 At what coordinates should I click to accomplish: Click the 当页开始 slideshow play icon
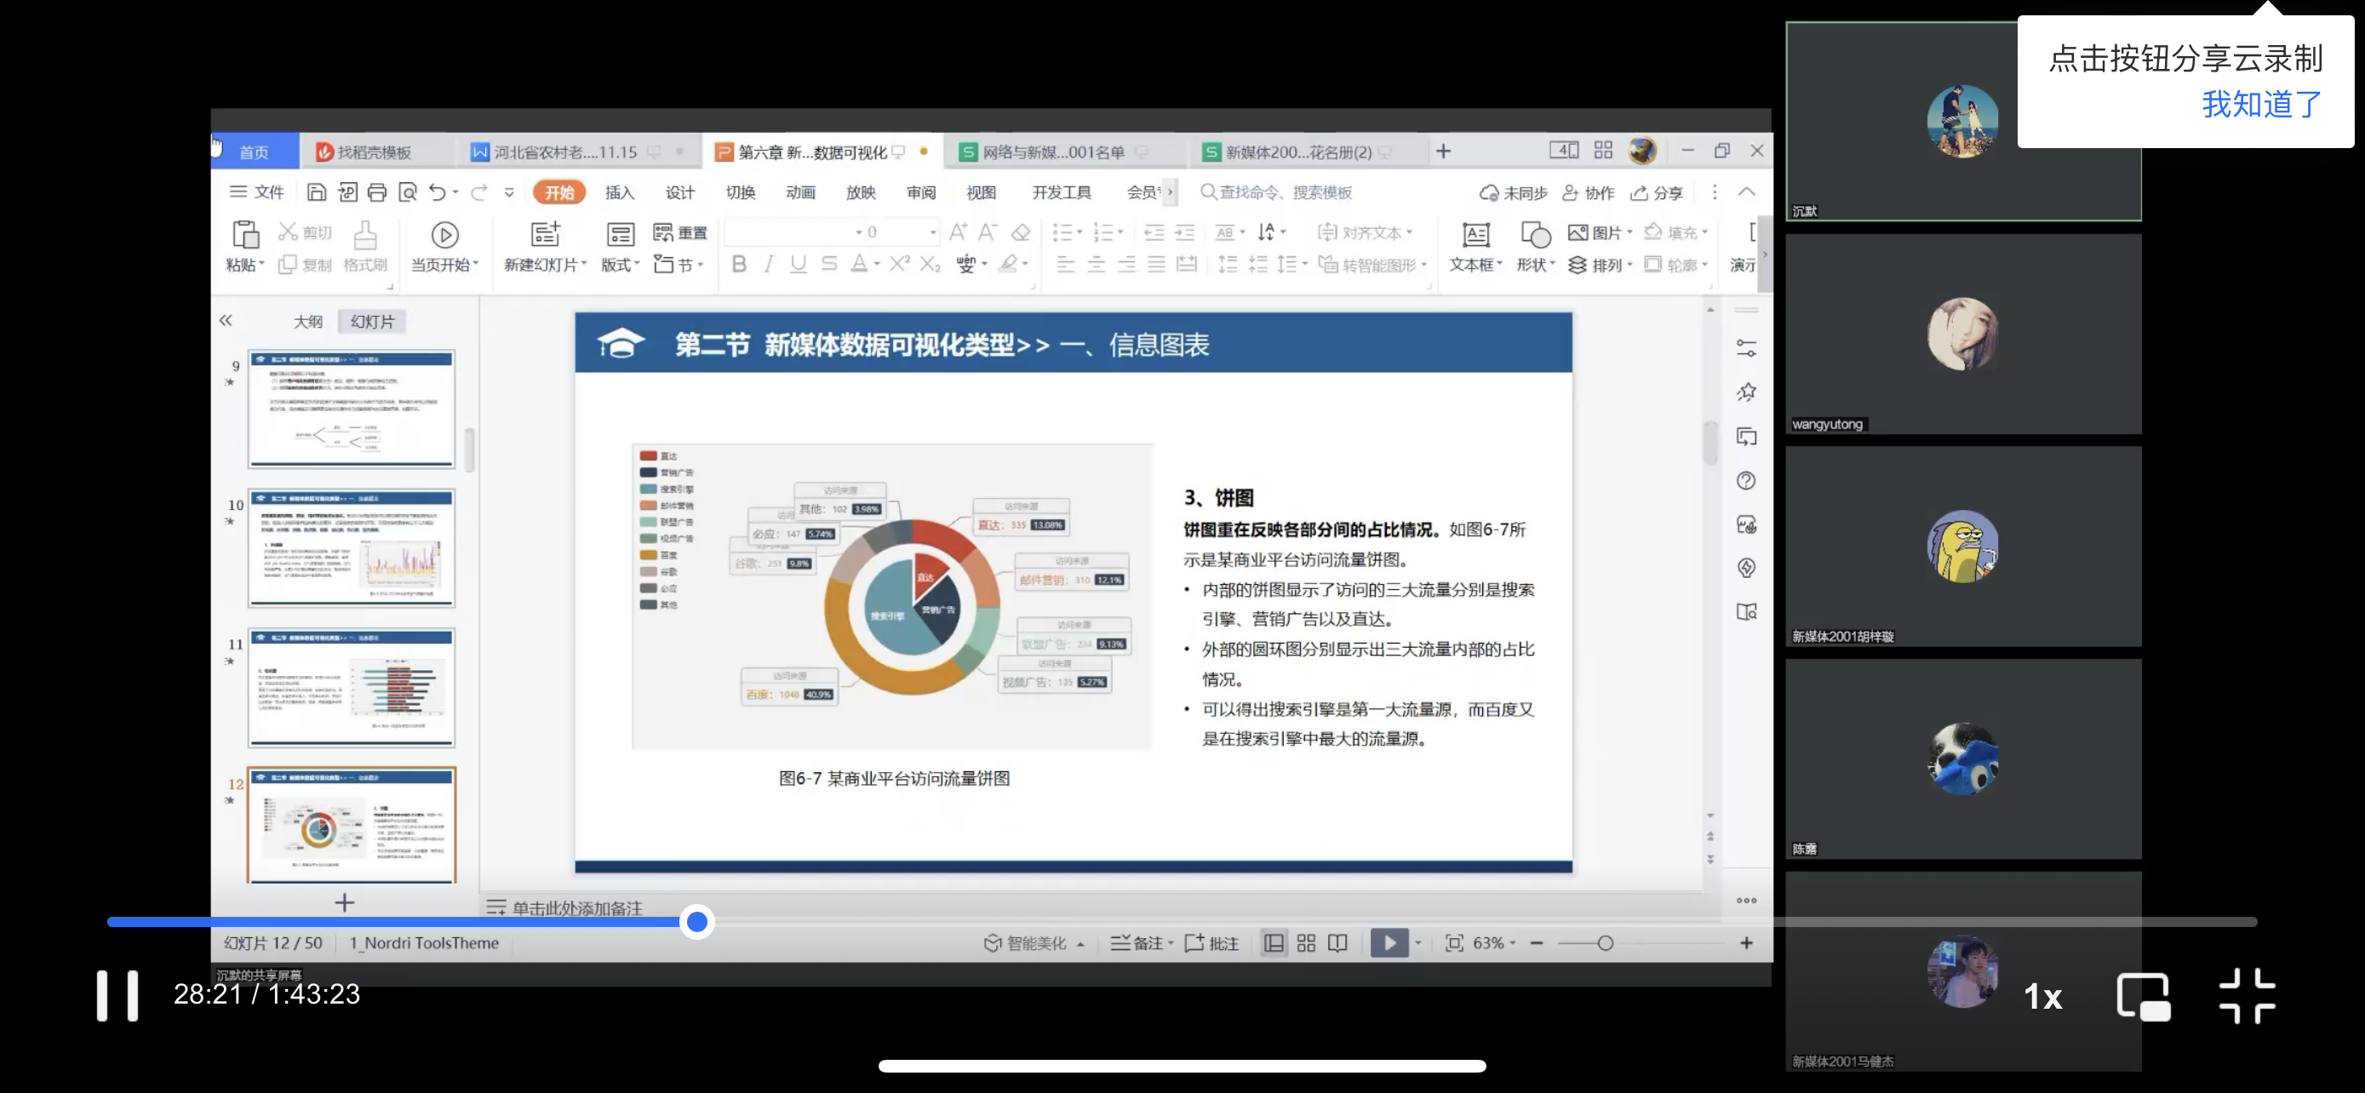click(444, 235)
